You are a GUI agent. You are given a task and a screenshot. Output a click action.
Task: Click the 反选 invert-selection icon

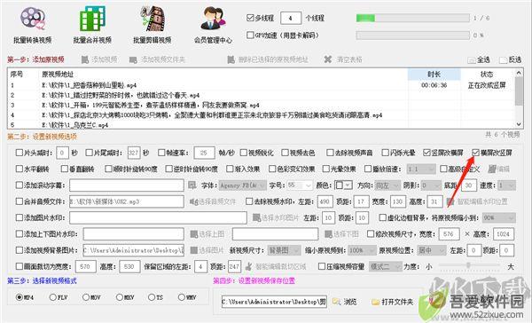[x=503, y=60]
